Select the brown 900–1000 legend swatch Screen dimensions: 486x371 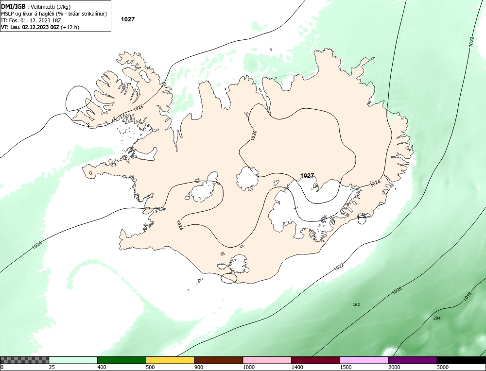pos(219,360)
